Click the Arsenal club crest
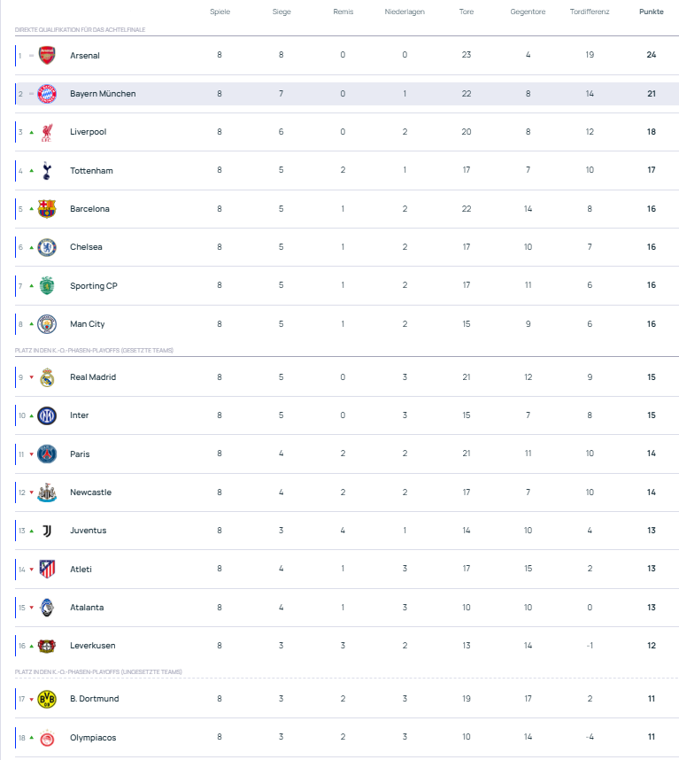Image resolution: width=679 pixels, height=760 pixels. click(47, 55)
